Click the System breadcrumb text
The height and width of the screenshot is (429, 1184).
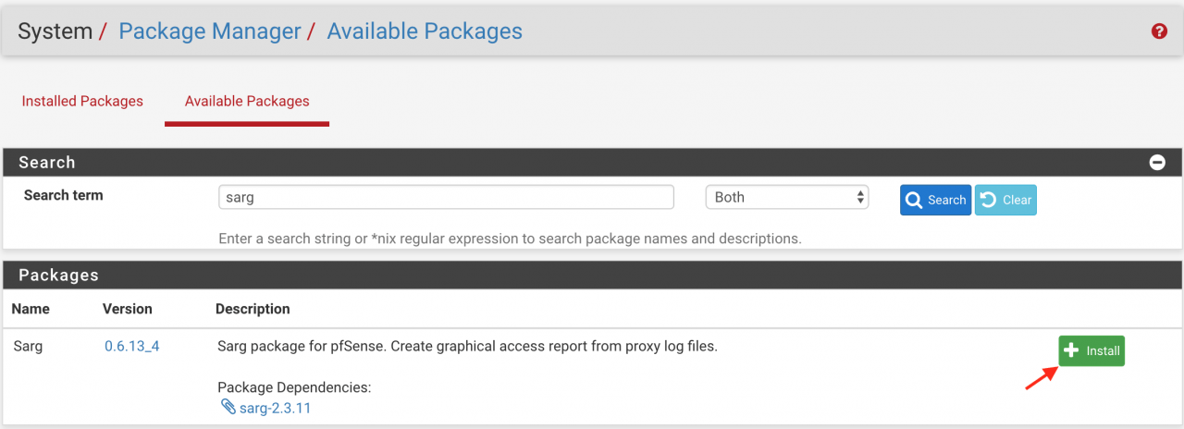tap(55, 31)
